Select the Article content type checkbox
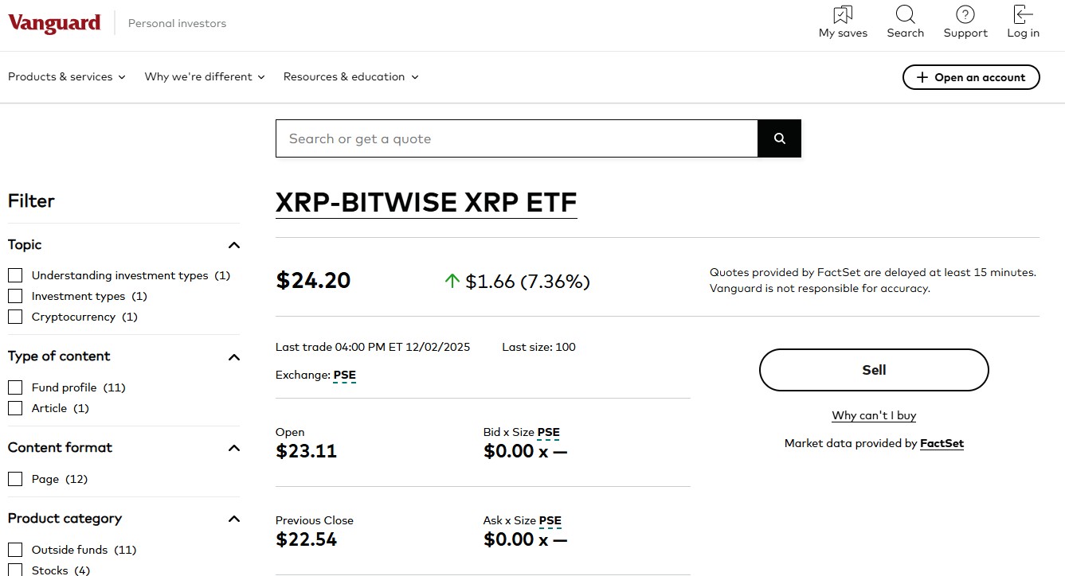Image resolution: width=1065 pixels, height=576 pixels. point(15,408)
